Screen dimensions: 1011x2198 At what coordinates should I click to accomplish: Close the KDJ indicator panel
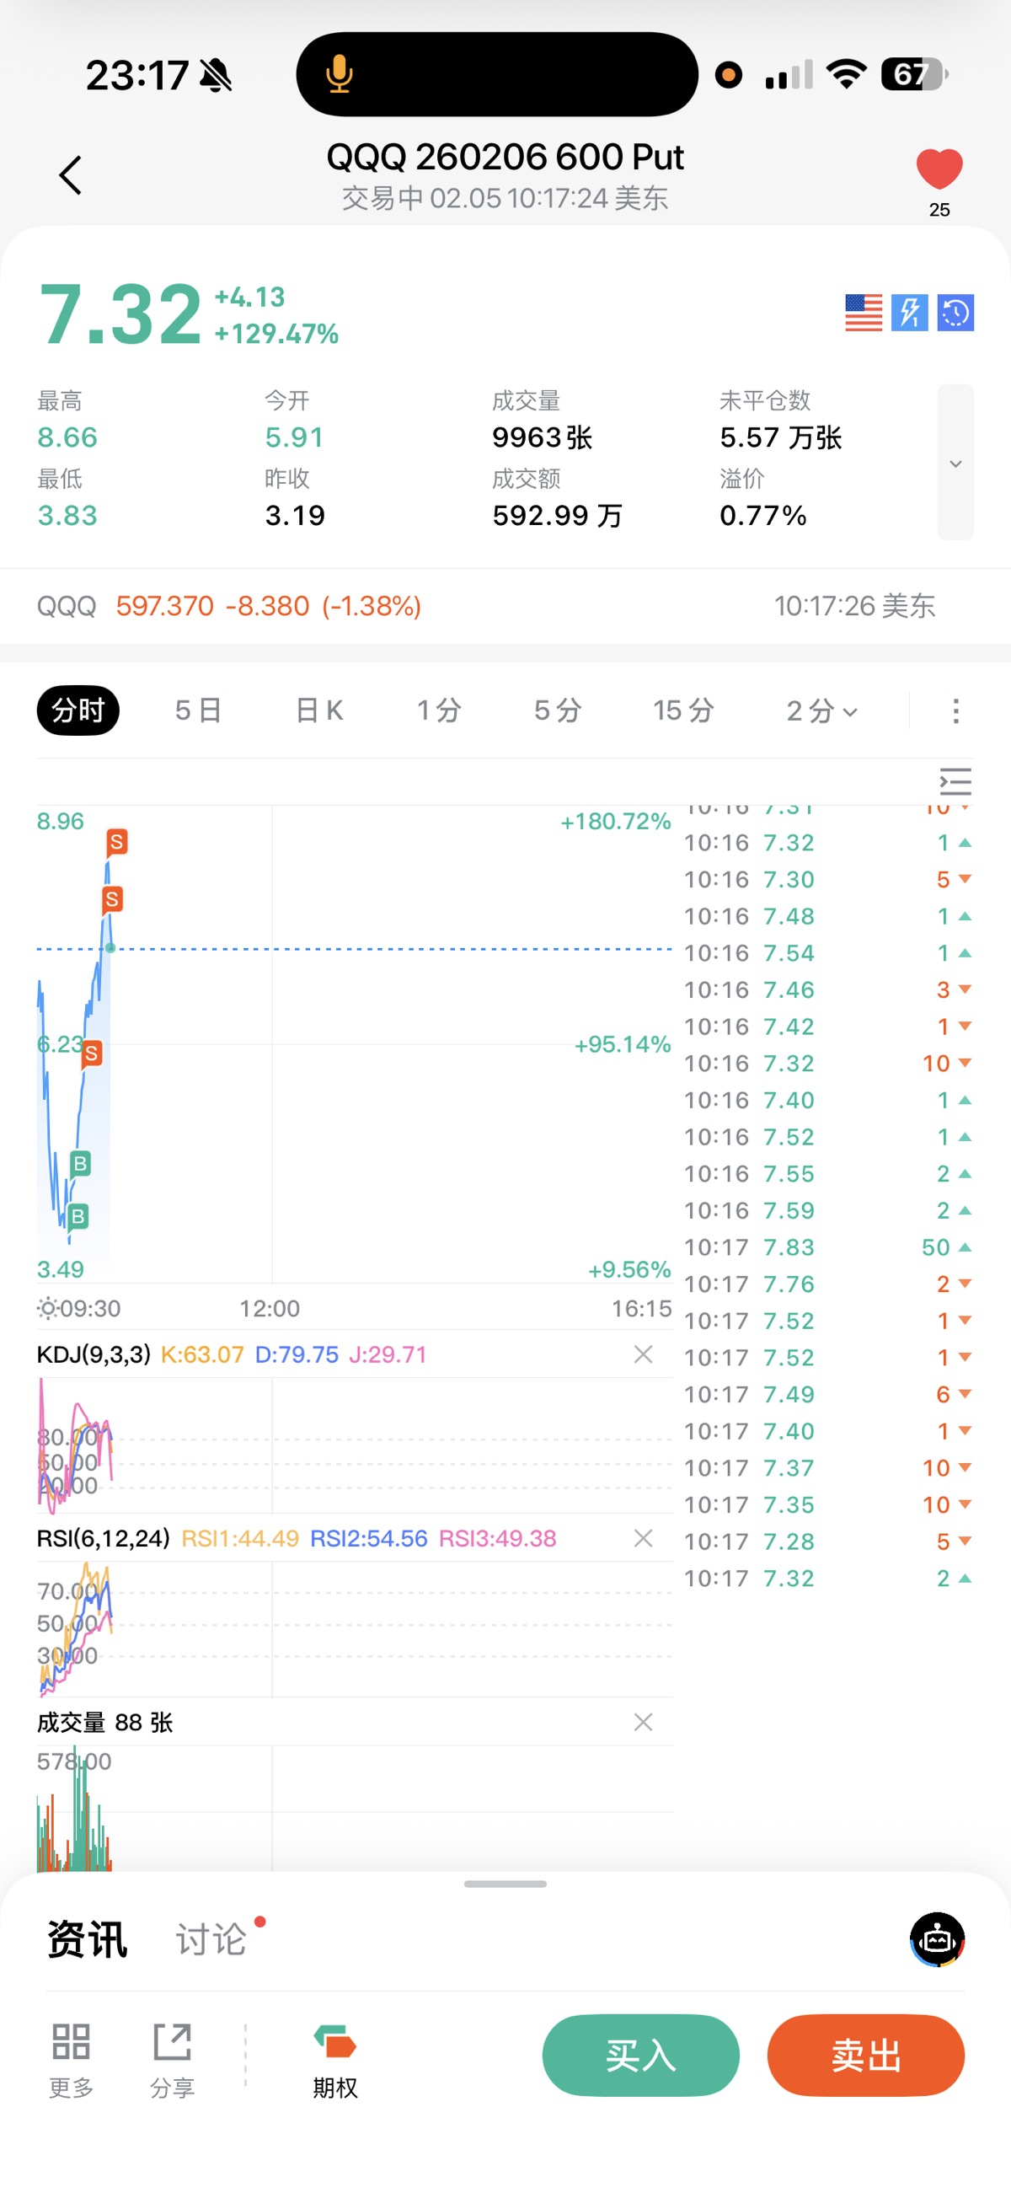[x=644, y=1354]
